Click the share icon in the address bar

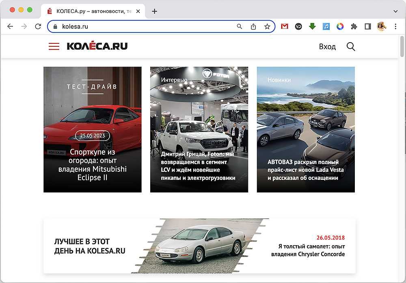pos(253,26)
